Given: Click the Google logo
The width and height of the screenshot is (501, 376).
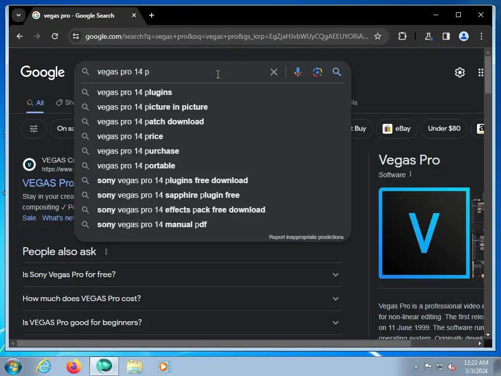Looking at the screenshot, I should (x=43, y=72).
